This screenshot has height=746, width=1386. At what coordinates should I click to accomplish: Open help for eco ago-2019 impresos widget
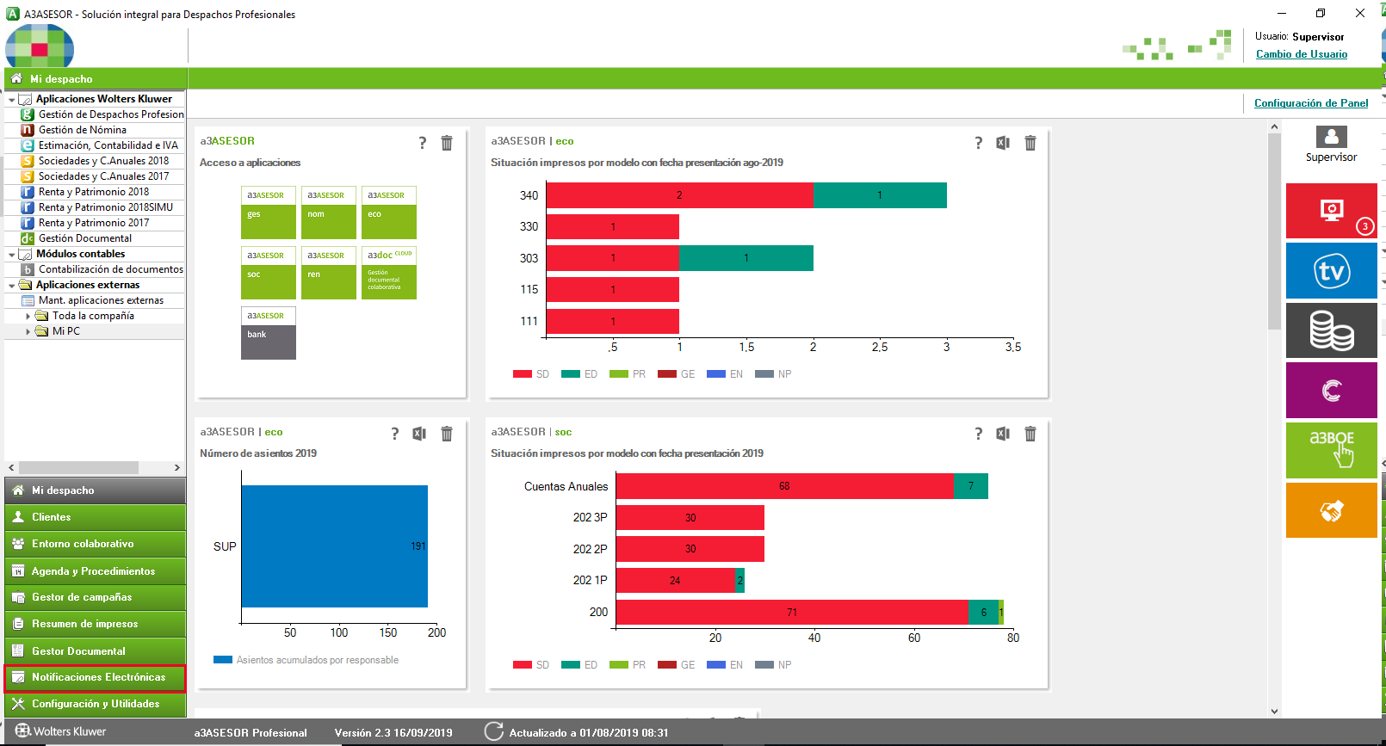point(979,143)
